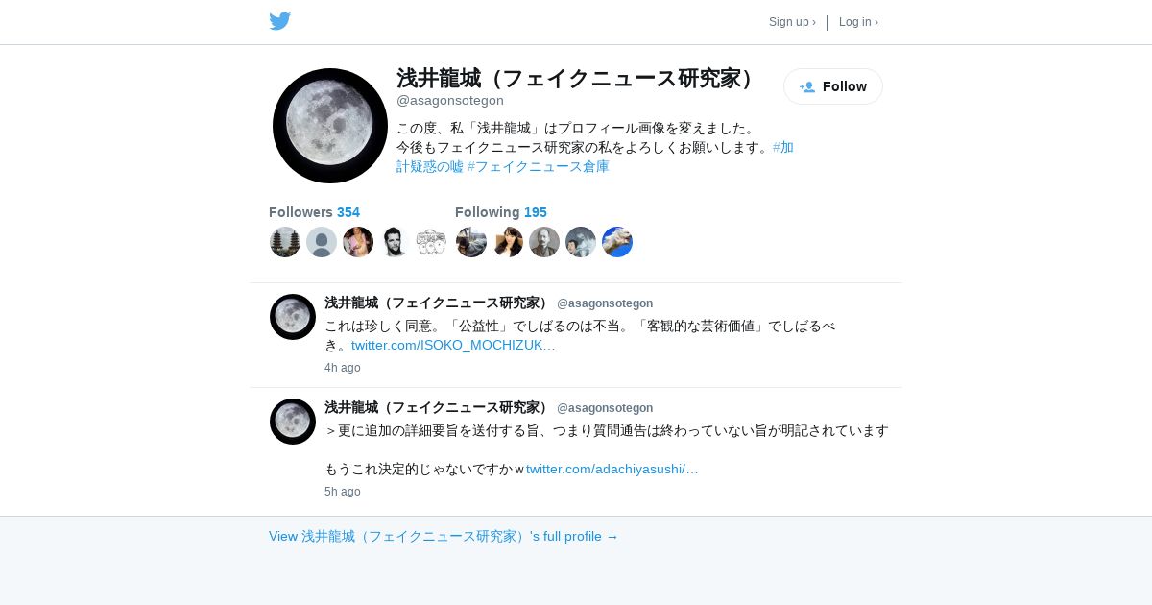Open the View full profile link
The image size is (1152, 605).
click(444, 536)
